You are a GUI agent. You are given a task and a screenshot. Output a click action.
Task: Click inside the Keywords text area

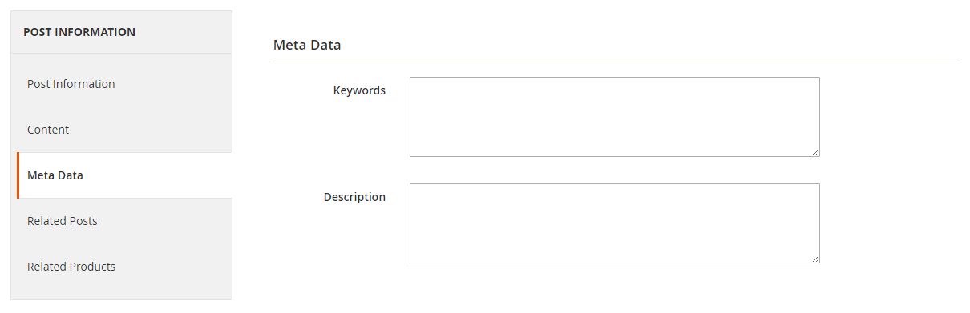tap(614, 117)
